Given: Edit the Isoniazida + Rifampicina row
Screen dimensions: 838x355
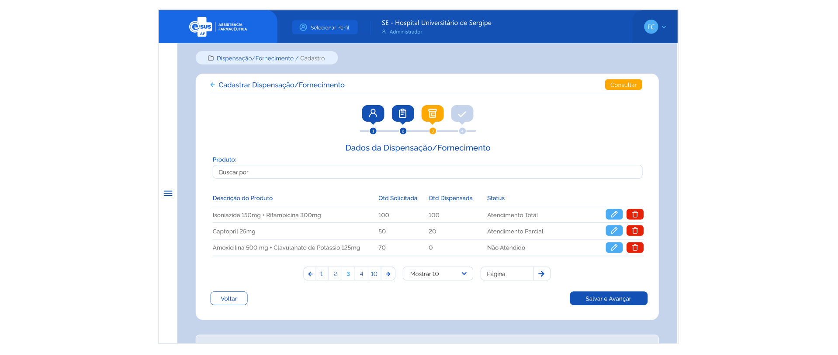Looking at the screenshot, I should click(614, 214).
